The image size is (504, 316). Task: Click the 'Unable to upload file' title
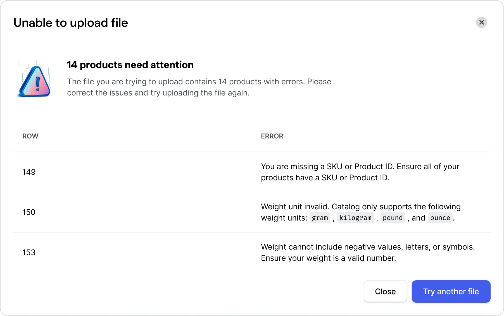pos(71,23)
